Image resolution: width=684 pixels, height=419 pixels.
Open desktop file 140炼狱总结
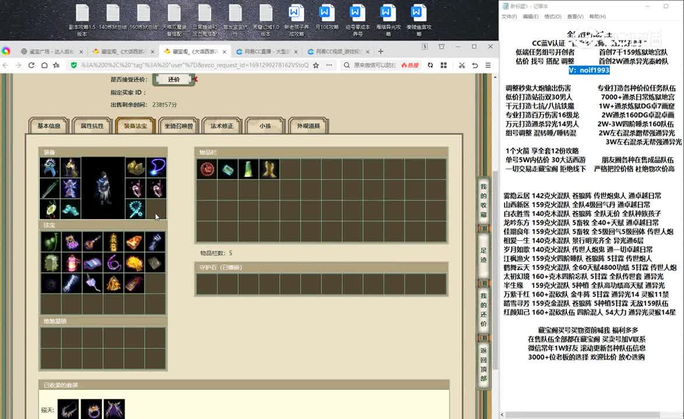pyautogui.click(x=112, y=17)
